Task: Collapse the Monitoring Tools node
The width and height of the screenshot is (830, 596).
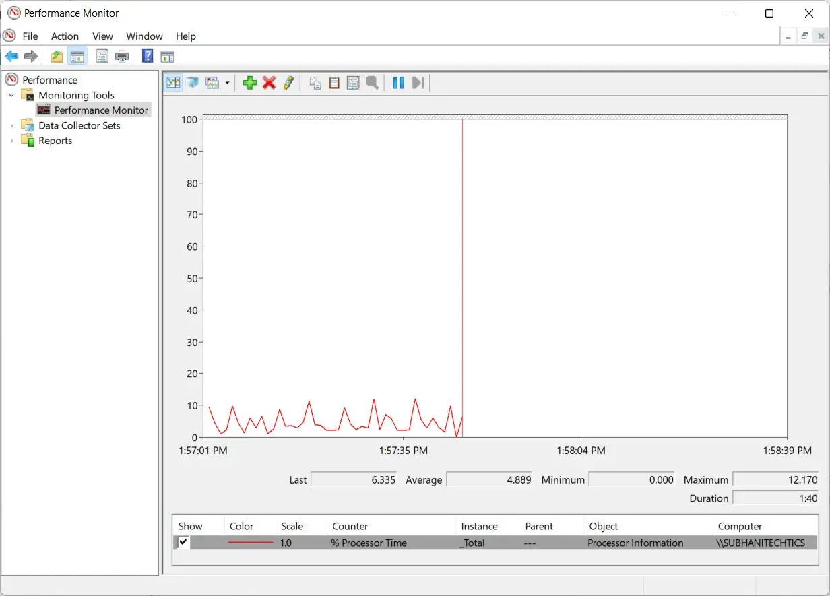Action: pyautogui.click(x=11, y=95)
